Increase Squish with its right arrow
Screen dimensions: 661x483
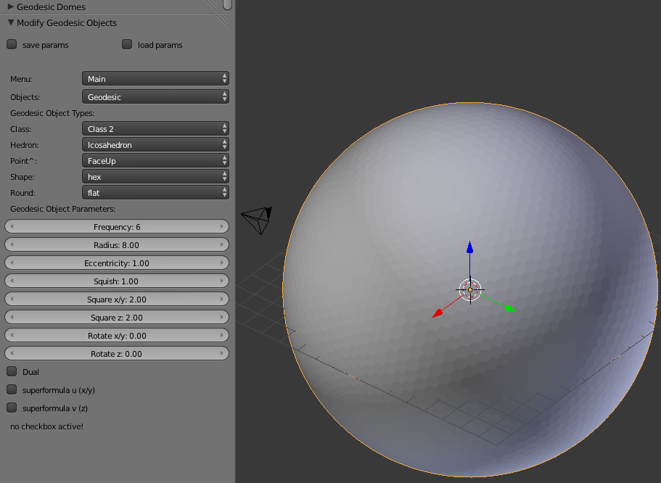tap(222, 281)
